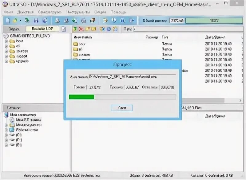This screenshot has width=246, height=180.
Task: Open the Файл menu
Action: tap(9, 12)
